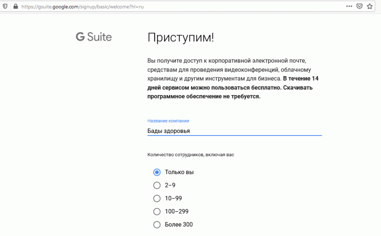Viewport: 381px width, 236px height.
Task: Open the tracking protection shield icon
Action: point(5,7)
